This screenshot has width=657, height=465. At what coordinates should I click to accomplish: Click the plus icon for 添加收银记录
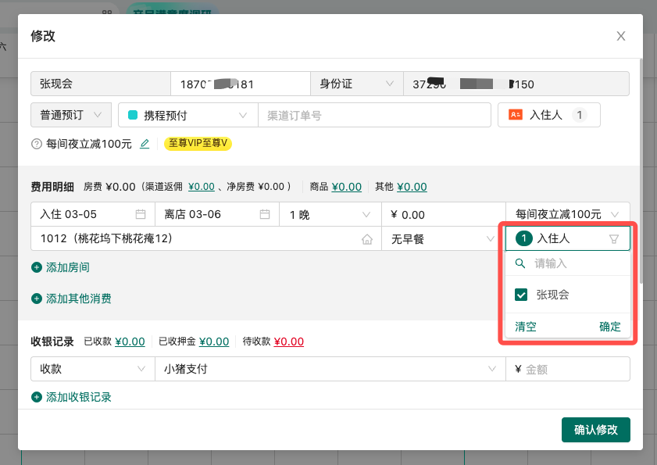click(x=37, y=397)
